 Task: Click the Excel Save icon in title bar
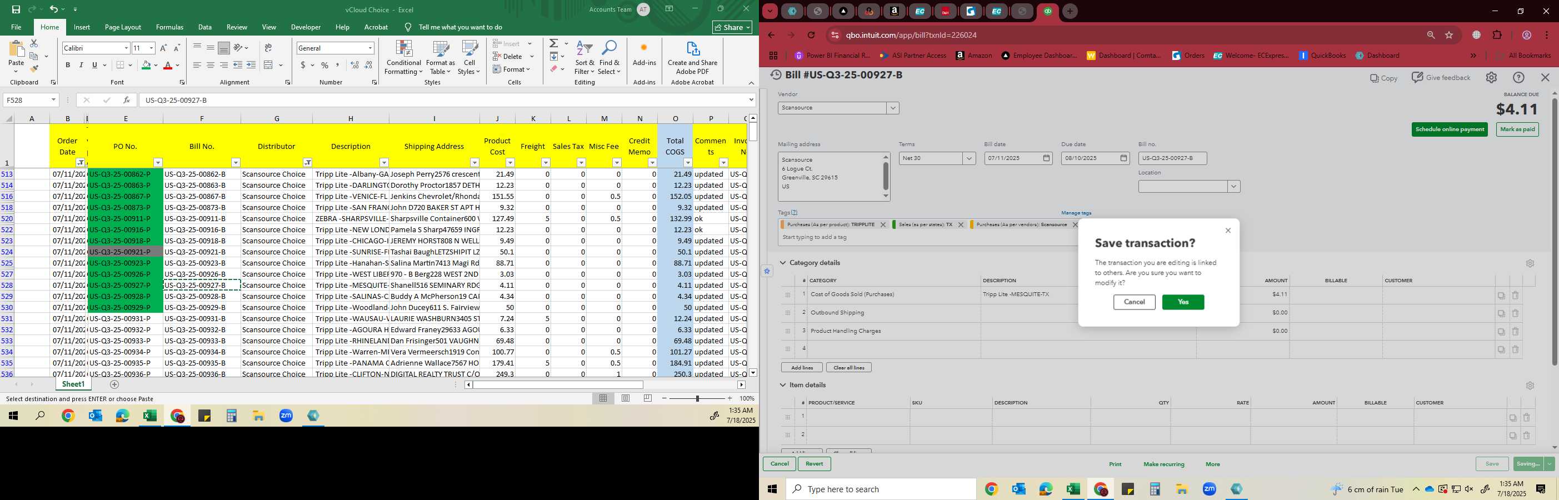click(16, 9)
